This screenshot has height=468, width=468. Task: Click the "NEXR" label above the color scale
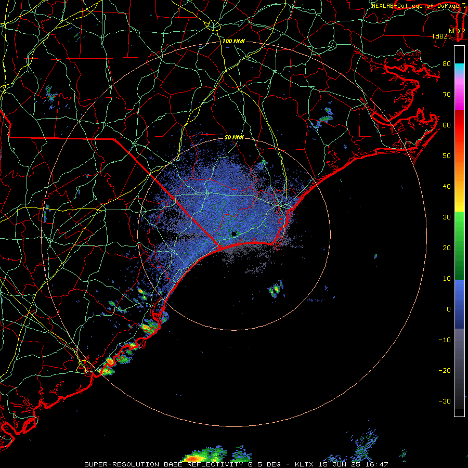tap(457, 31)
